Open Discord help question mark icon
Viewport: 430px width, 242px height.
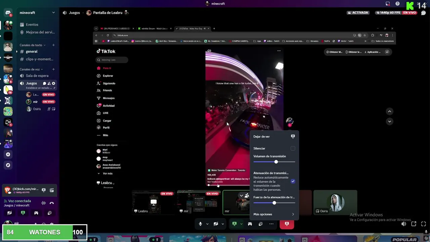[397, 4]
